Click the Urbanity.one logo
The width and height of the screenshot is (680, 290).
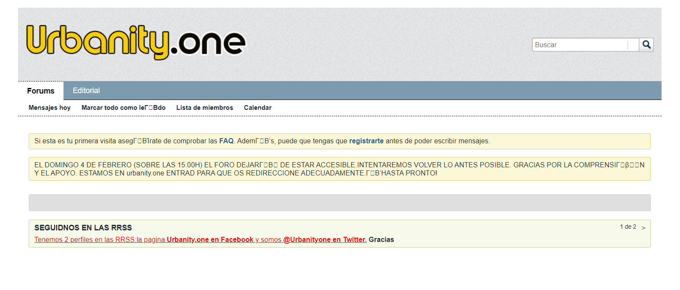click(x=136, y=42)
